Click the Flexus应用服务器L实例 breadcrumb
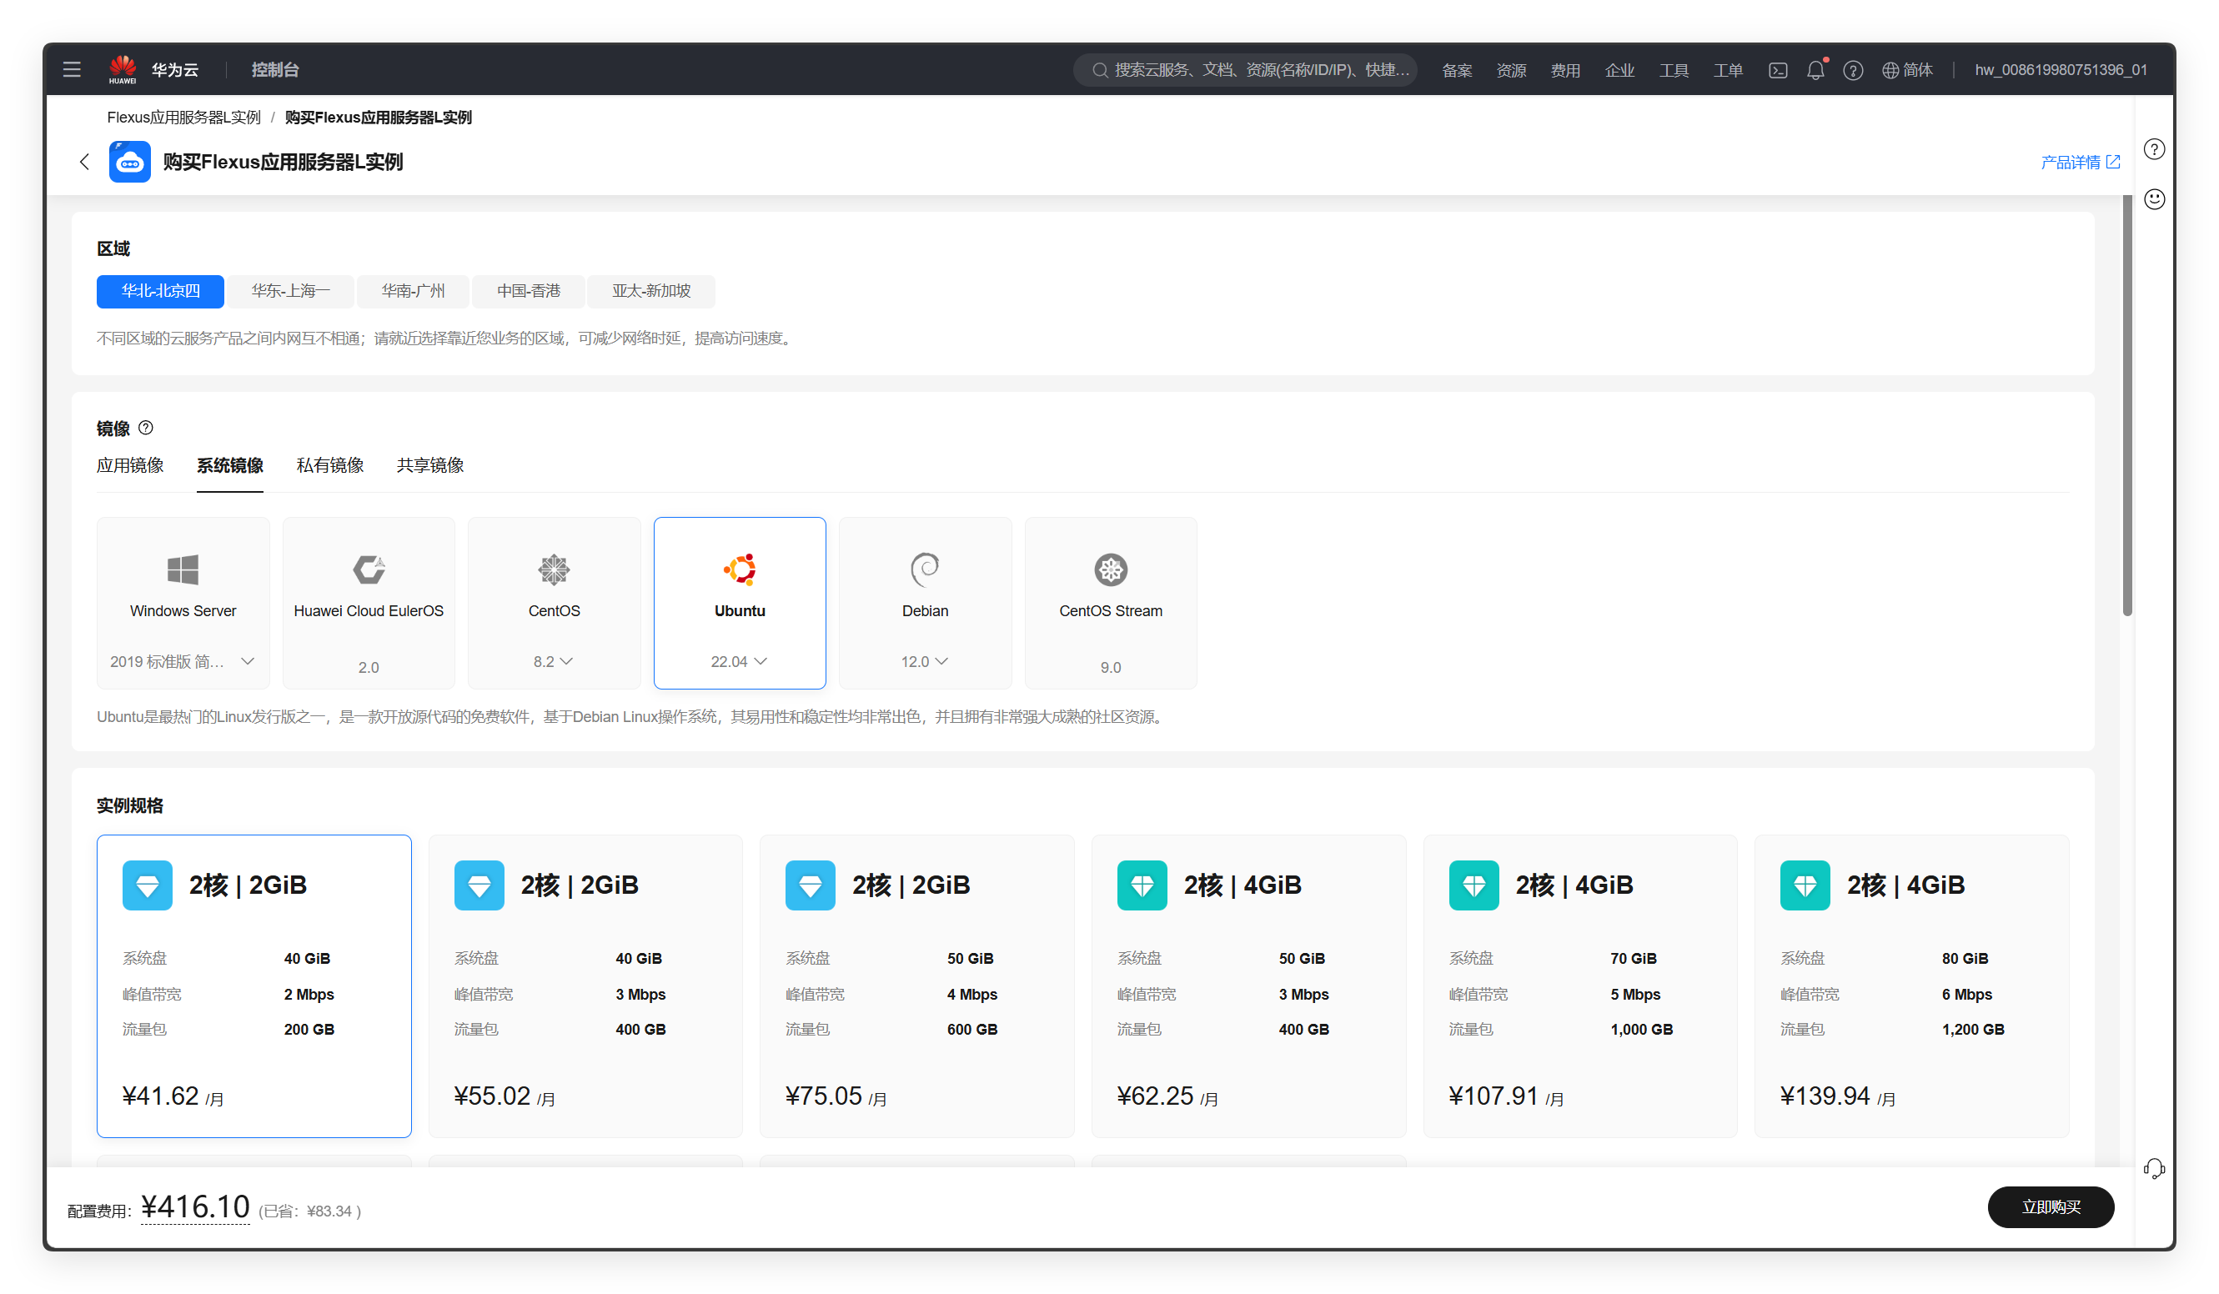 (x=184, y=117)
